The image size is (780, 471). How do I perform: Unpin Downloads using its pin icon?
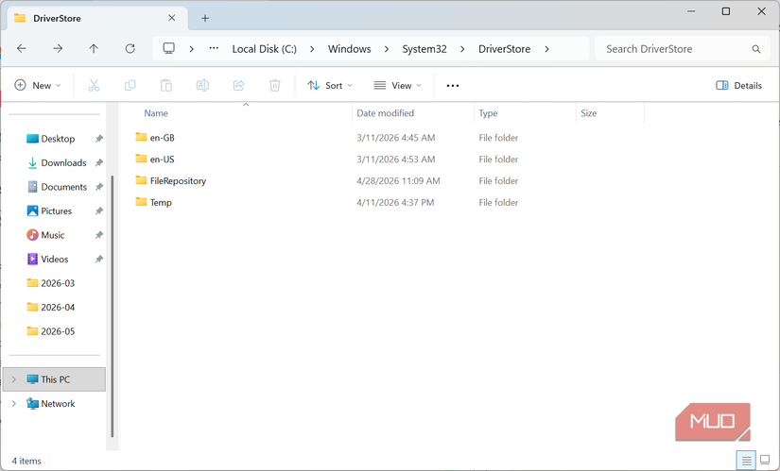[x=99, y=163]
